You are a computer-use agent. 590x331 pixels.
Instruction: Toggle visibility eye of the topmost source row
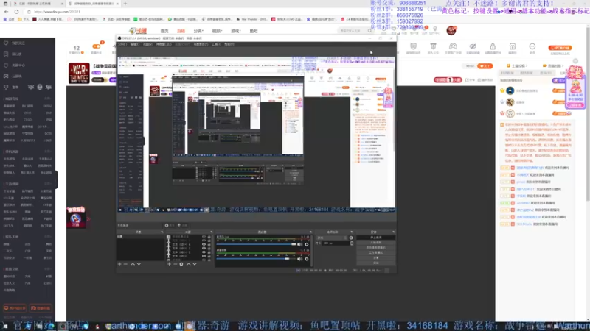204,237
